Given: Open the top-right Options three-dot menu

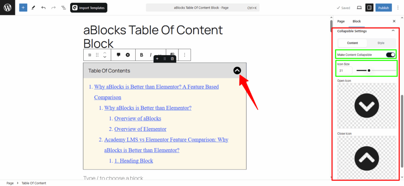Looking at the screenshot, I should tap(398, 8).
